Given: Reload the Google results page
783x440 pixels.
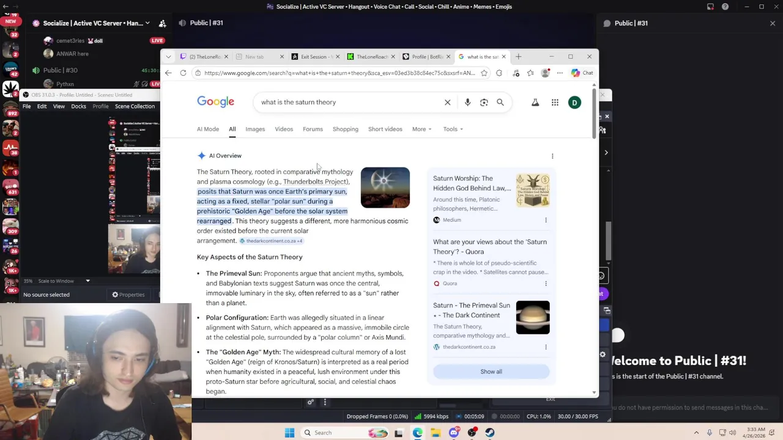Looking at the screenshot, I should coord(183,73).
